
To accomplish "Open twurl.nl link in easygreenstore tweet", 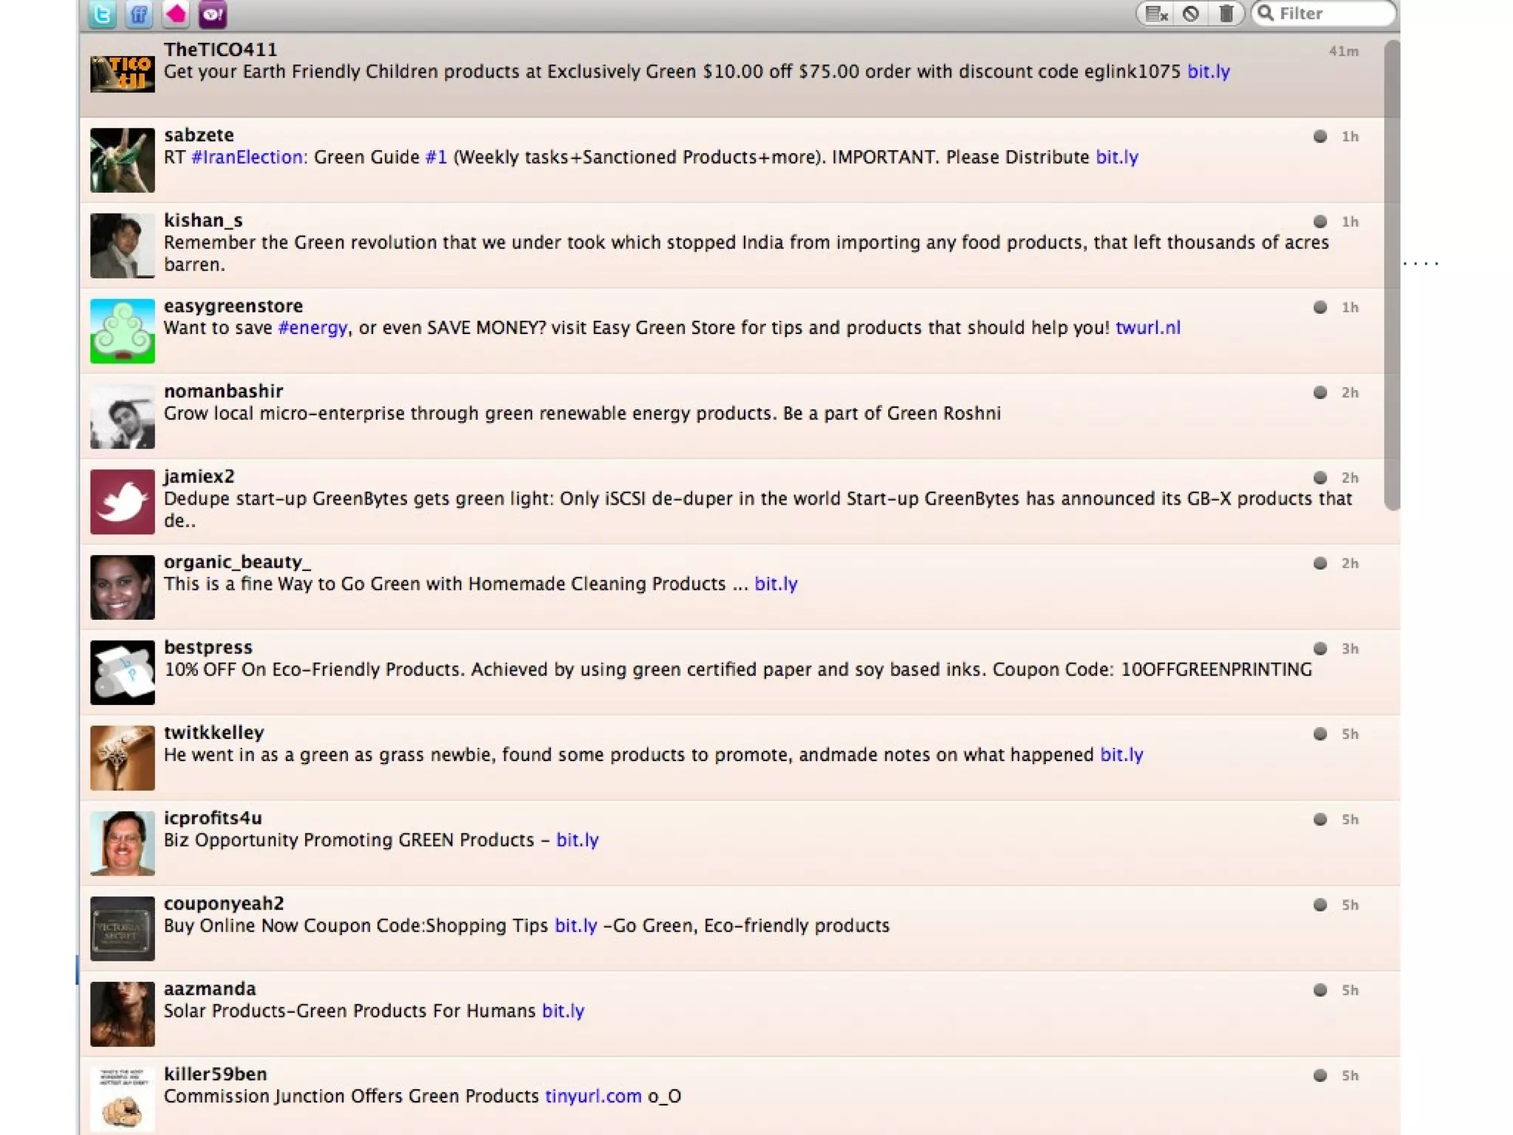I will coord(1147,328).
